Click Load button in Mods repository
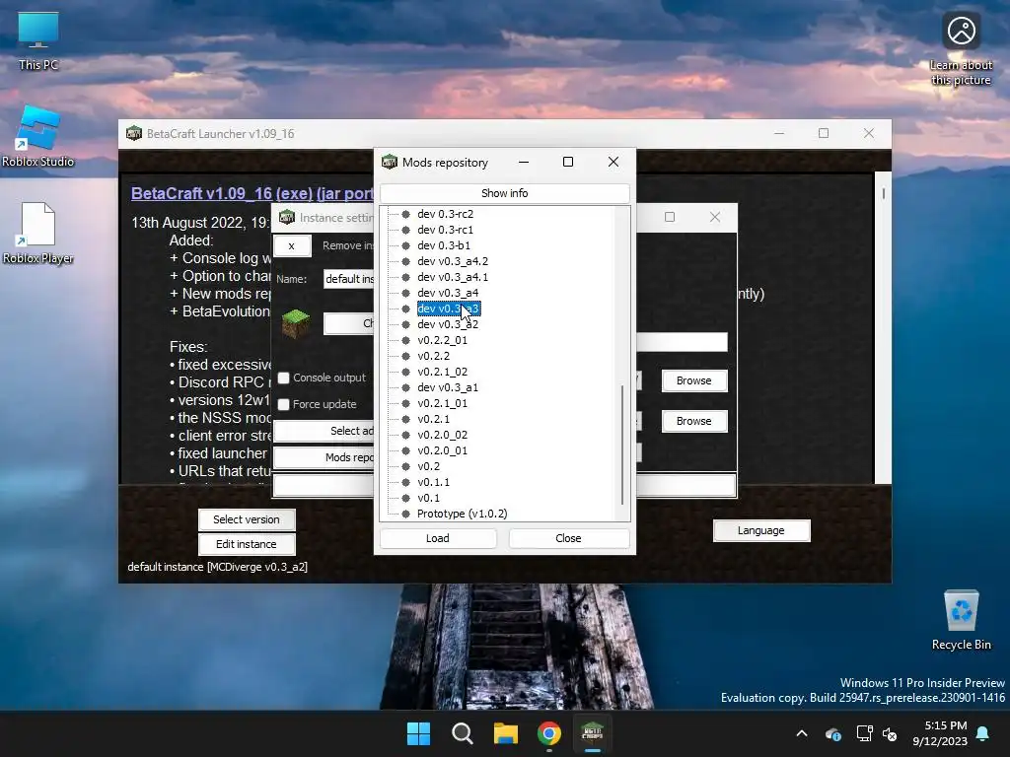 coord(438,538)
